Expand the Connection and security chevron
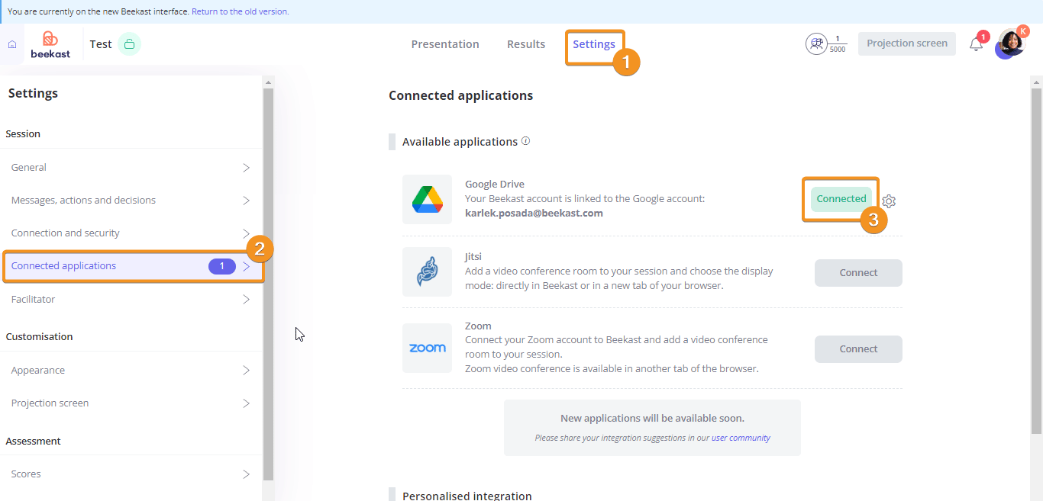The width and height of the screenshot is (1043, 501). [x=246, y=233]
